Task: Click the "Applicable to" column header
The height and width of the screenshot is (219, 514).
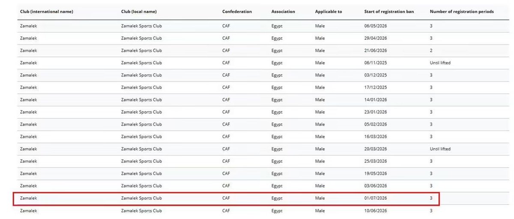Action: point(329,12)
